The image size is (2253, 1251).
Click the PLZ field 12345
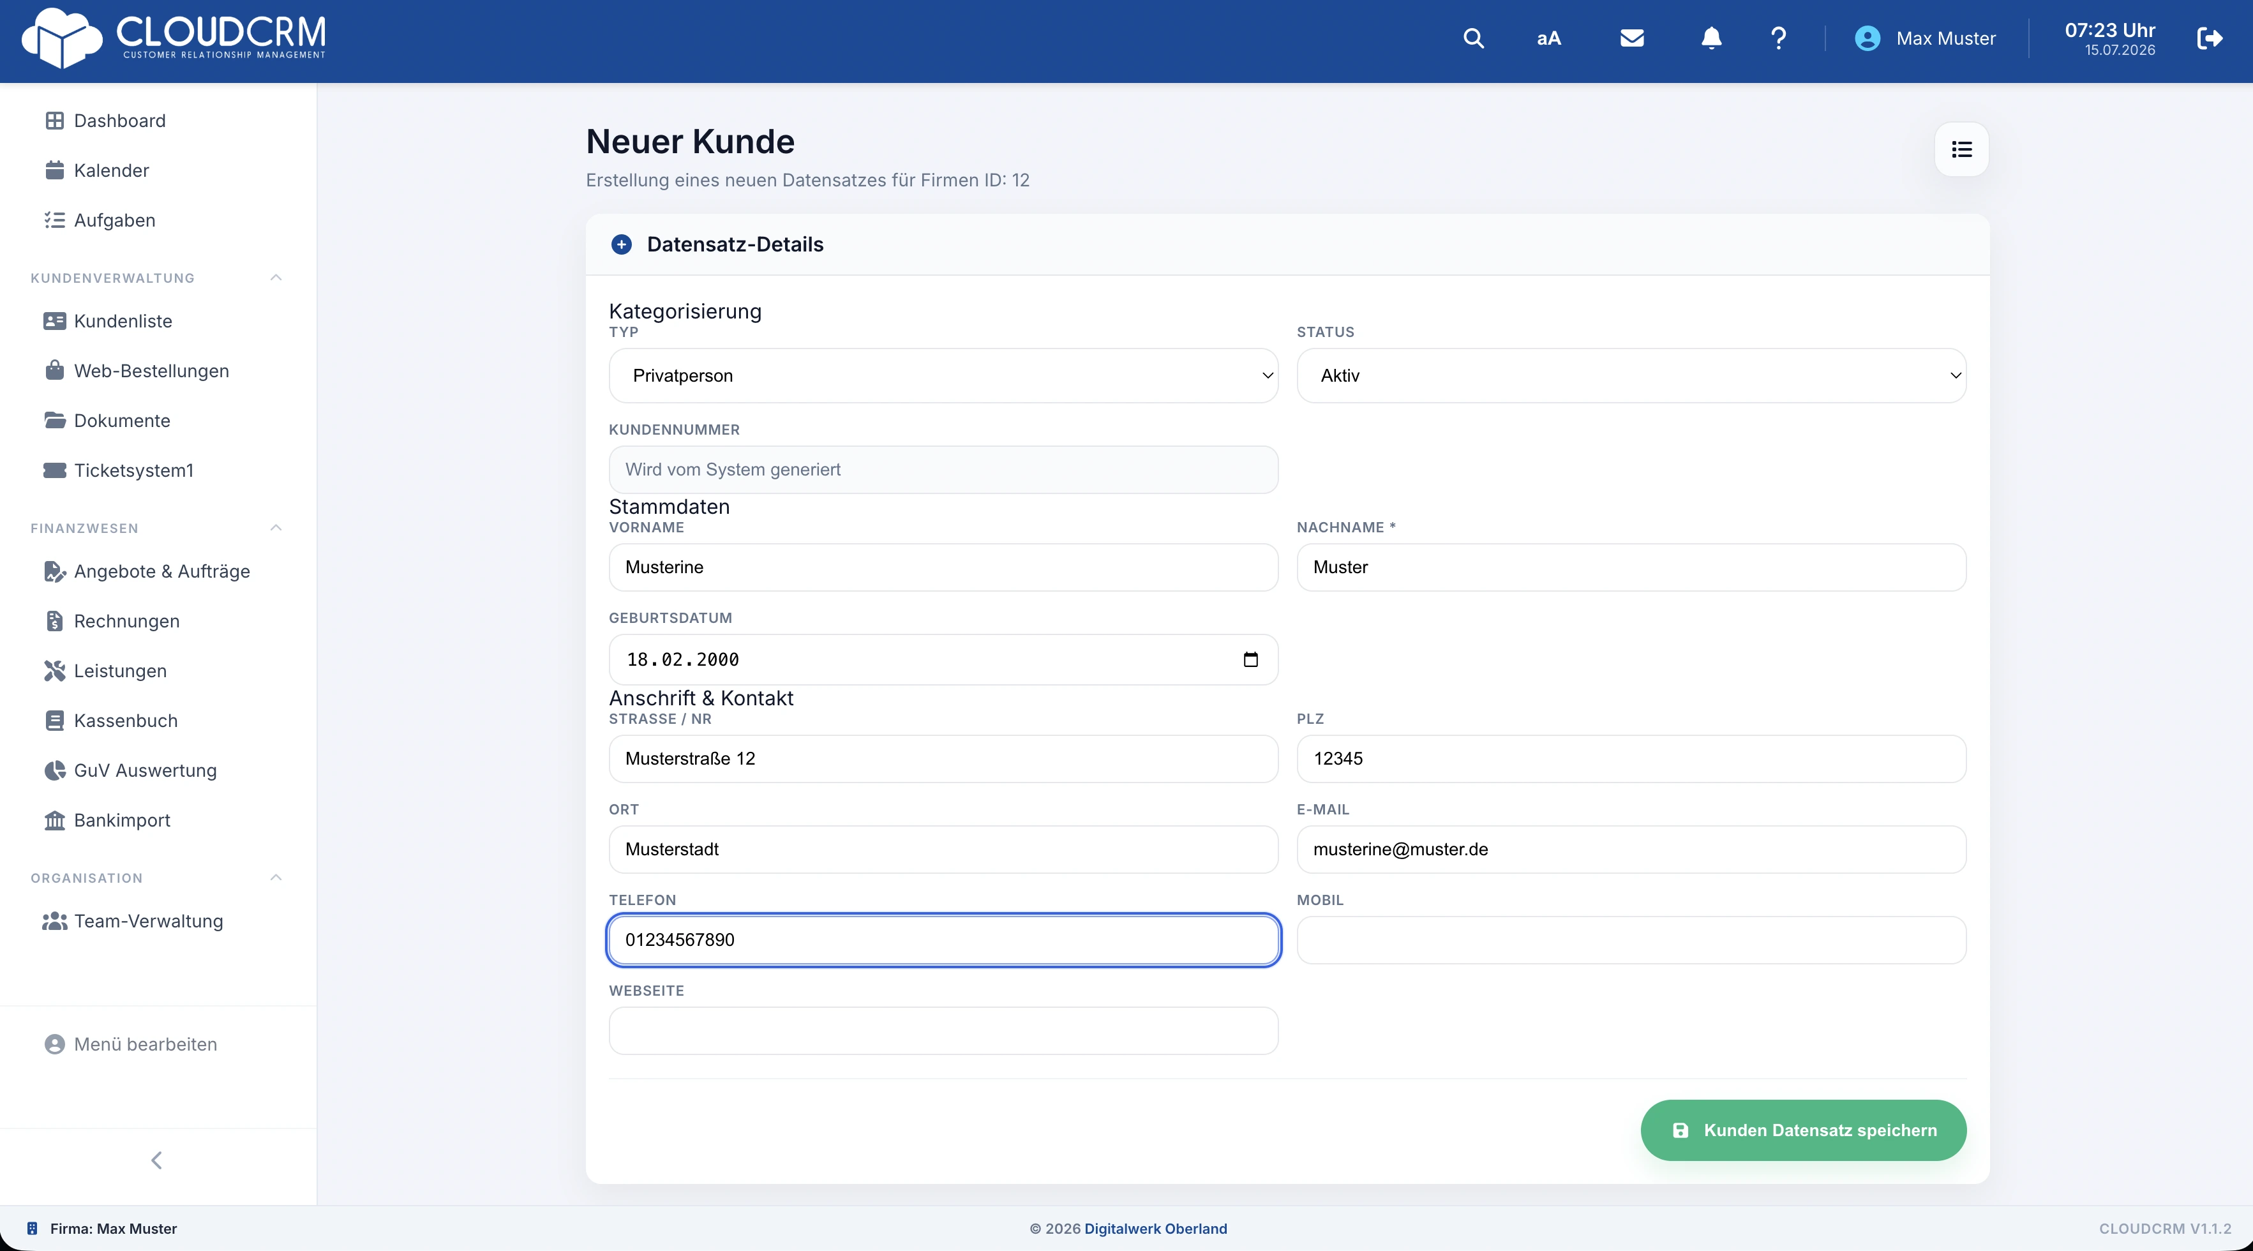point(1631,758)
